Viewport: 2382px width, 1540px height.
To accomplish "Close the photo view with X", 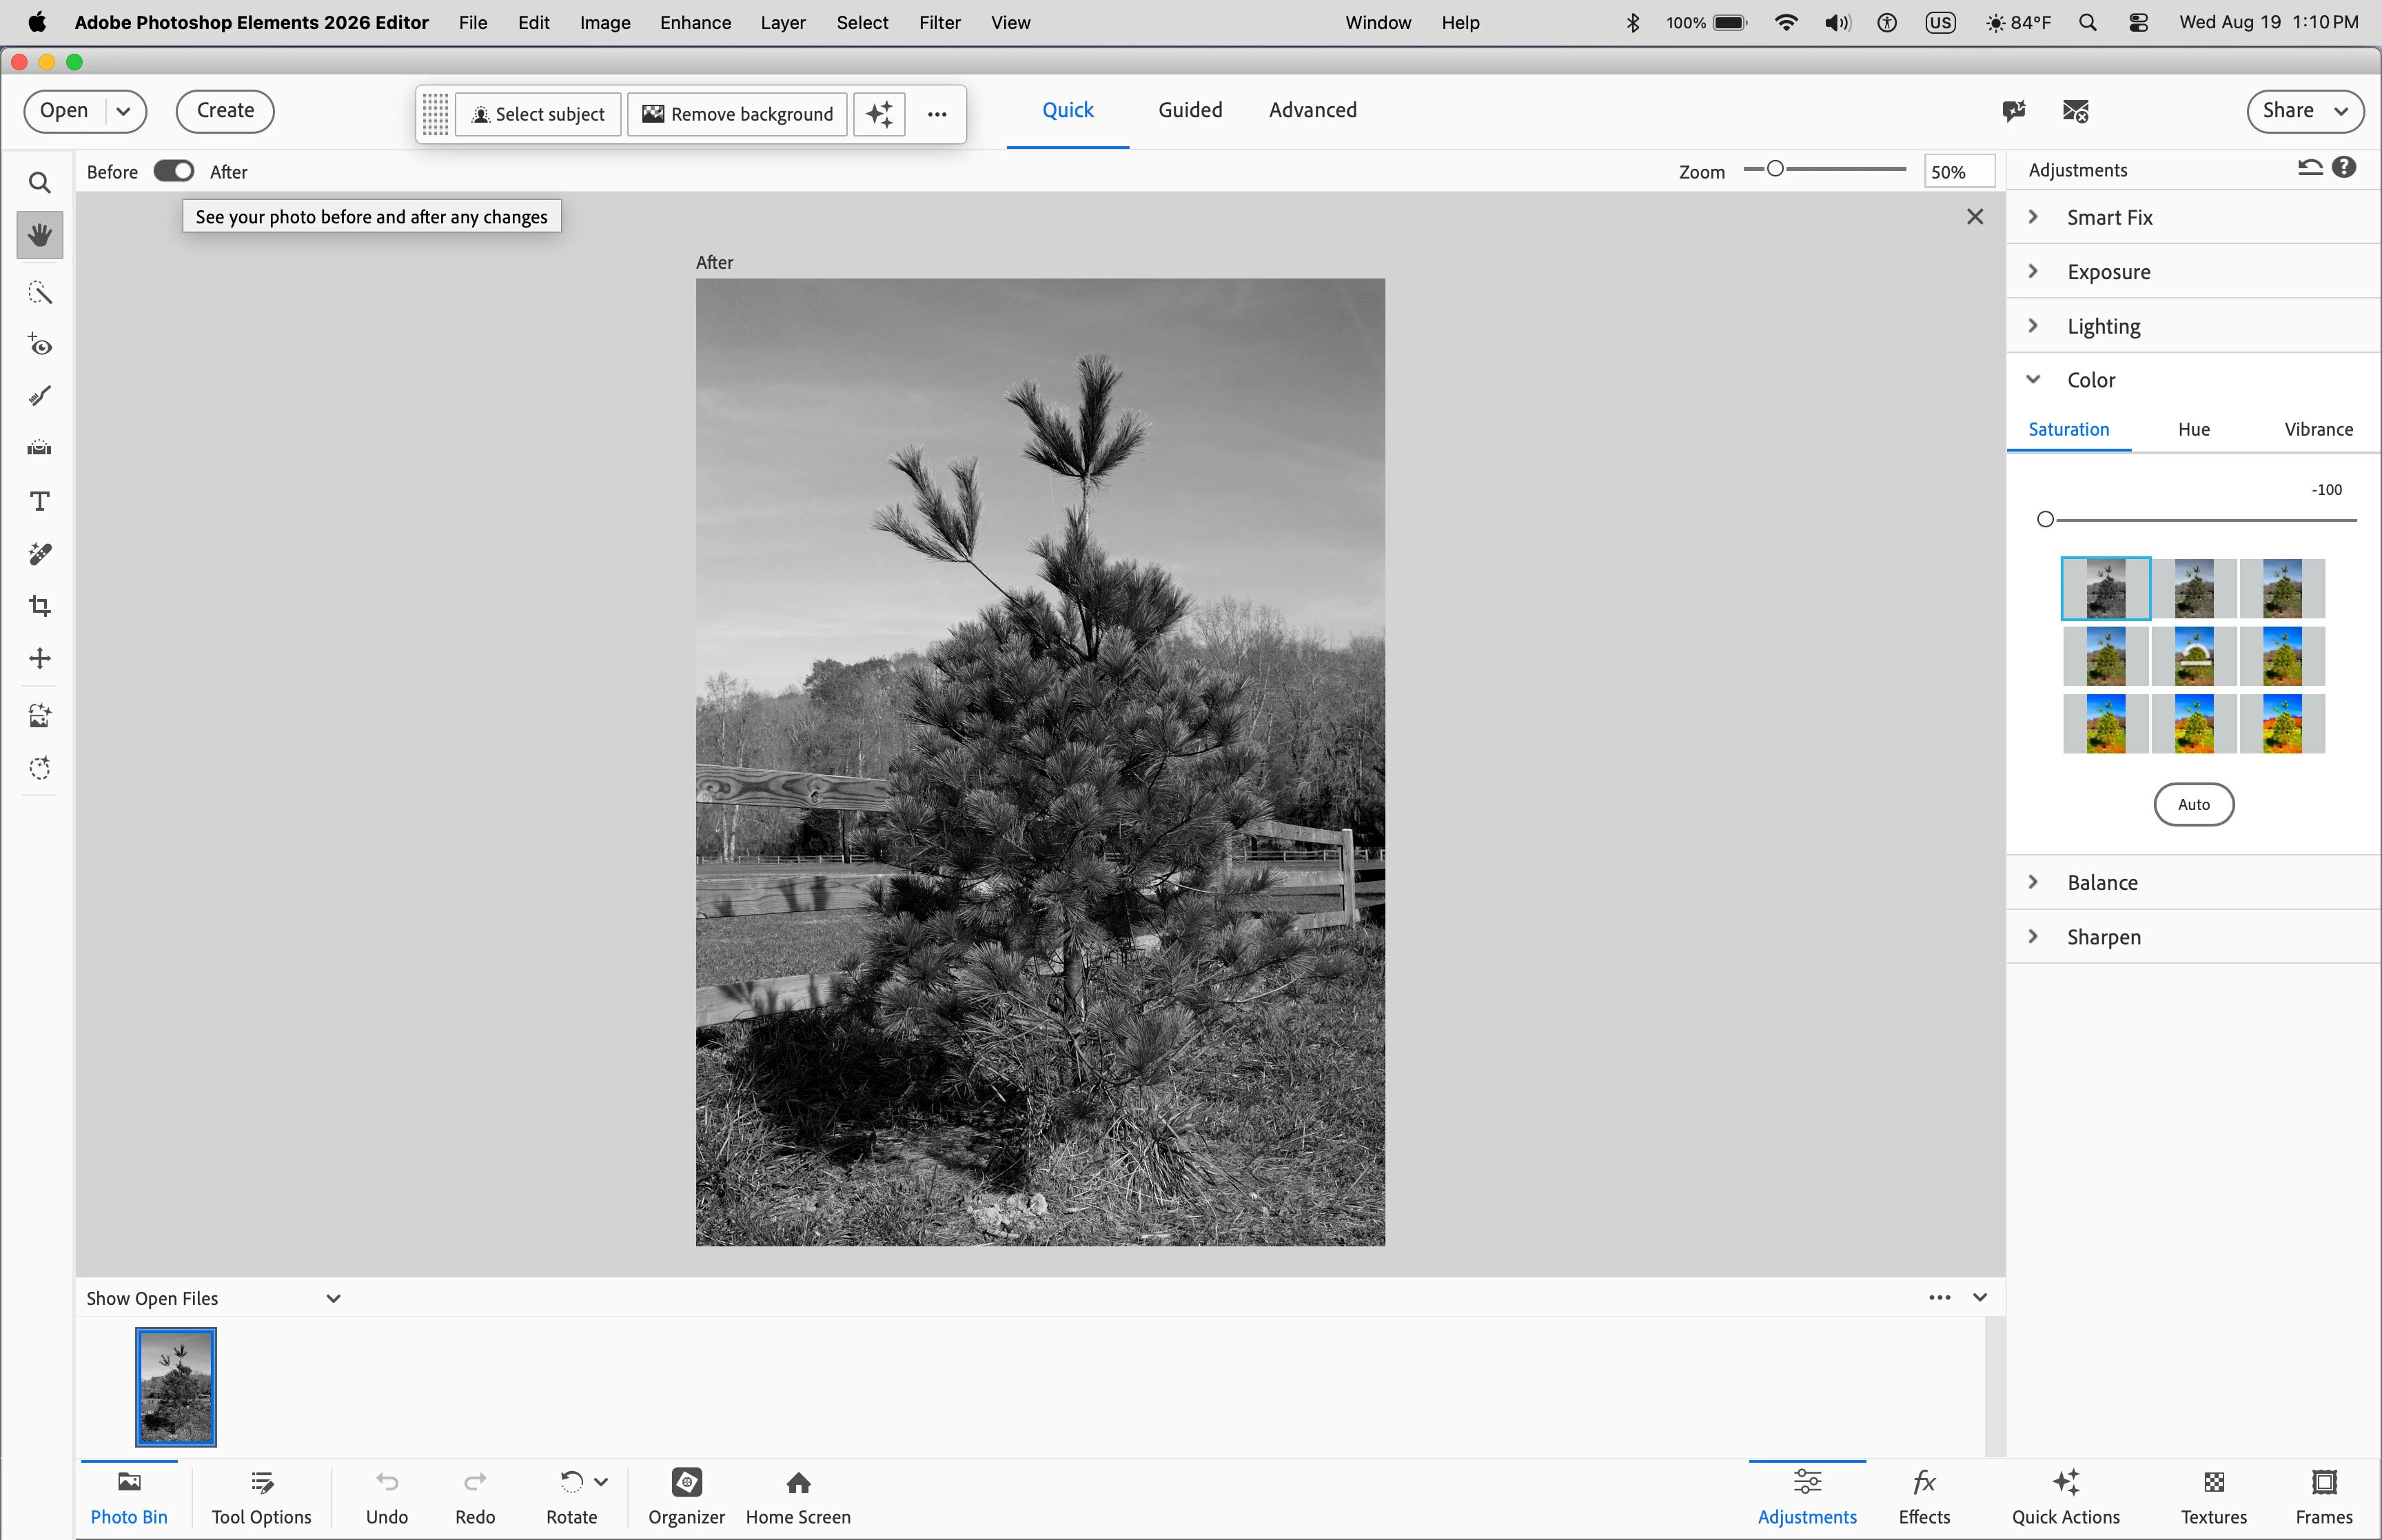I will [1975, 216].
